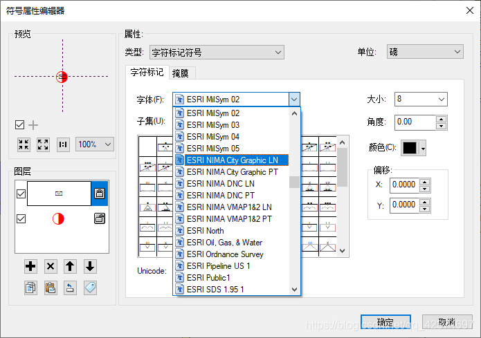
Task: Toggle the lock on the red circle layer
Action: click(100, 218)
